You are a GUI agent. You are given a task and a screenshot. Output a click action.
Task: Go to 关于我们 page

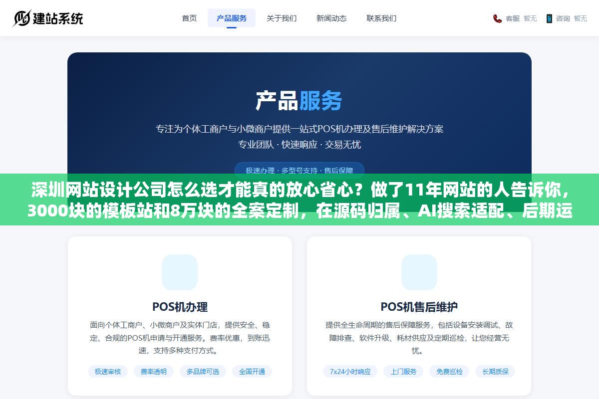[x=282, y=18]
